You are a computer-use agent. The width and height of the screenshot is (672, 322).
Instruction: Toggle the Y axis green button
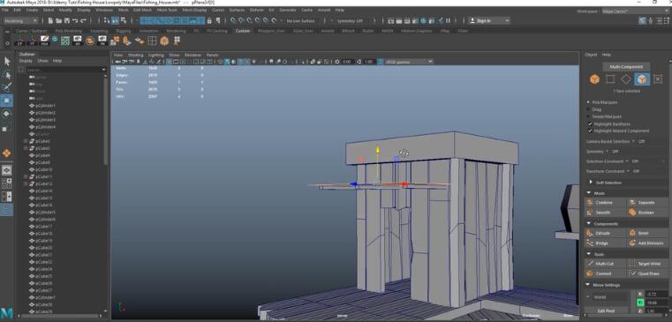coord(640,303)
